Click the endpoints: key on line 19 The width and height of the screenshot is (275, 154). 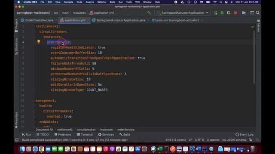[x=49, y=121]
